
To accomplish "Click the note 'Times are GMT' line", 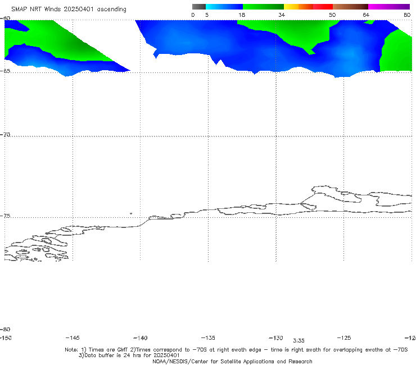I will point(236,350).
